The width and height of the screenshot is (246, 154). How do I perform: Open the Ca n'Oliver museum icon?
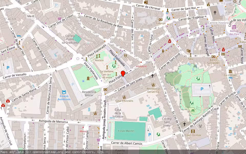pos(230,72)
